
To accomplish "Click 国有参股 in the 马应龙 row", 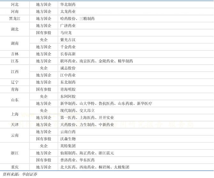I will pos(44,33).
